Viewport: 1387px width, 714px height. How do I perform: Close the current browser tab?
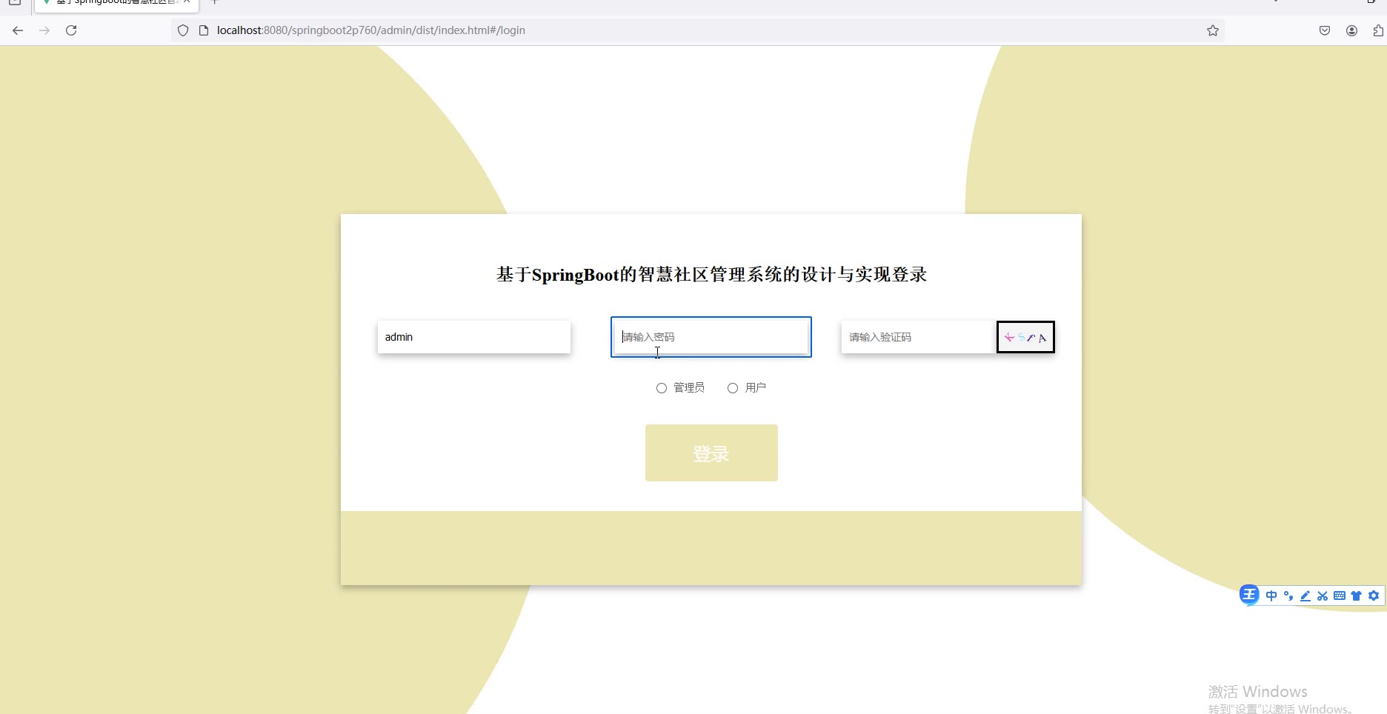(x=187, y=2)
